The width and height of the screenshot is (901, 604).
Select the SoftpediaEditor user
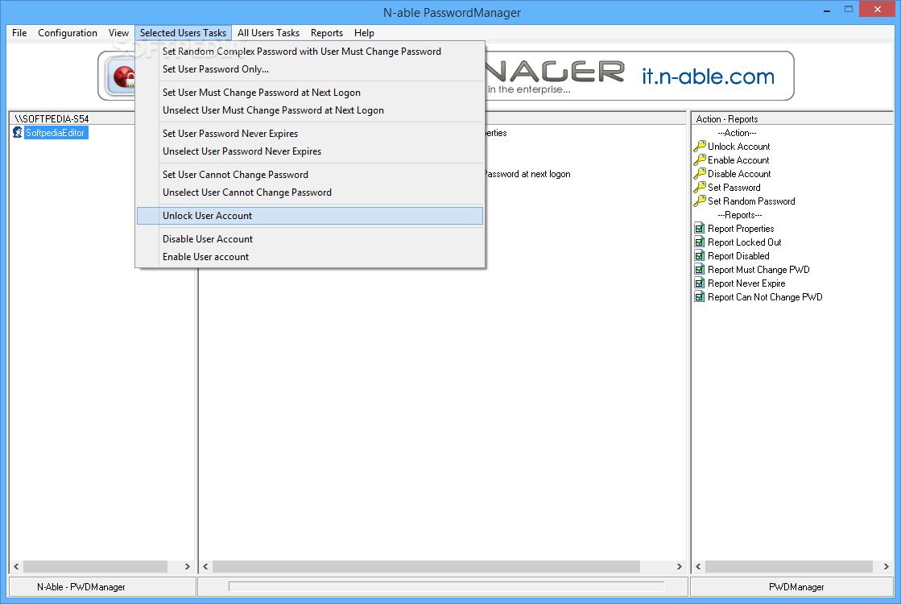(56, 133)
